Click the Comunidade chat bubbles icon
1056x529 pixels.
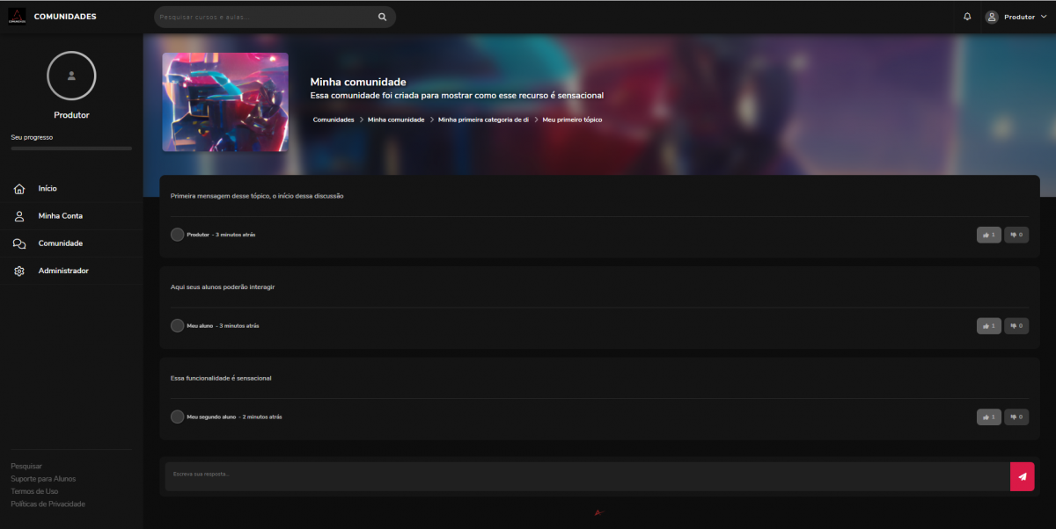point(19,243)
